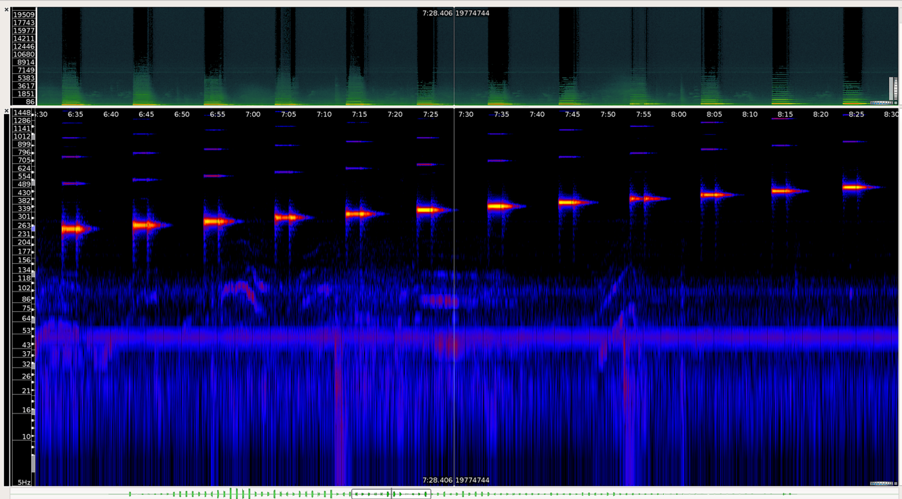The image size is (902, 499).
Task: Close the lower spectrogram pane
Action: point(7,111)
